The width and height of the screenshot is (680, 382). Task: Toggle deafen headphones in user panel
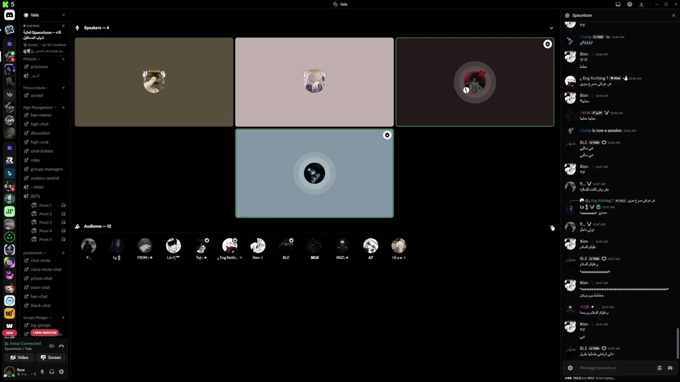click(52, 372)
